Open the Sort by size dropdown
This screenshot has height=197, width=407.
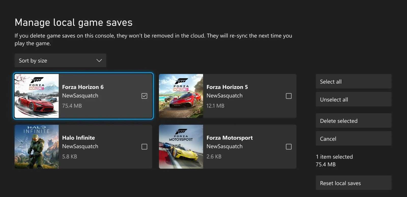click(60, 61)
